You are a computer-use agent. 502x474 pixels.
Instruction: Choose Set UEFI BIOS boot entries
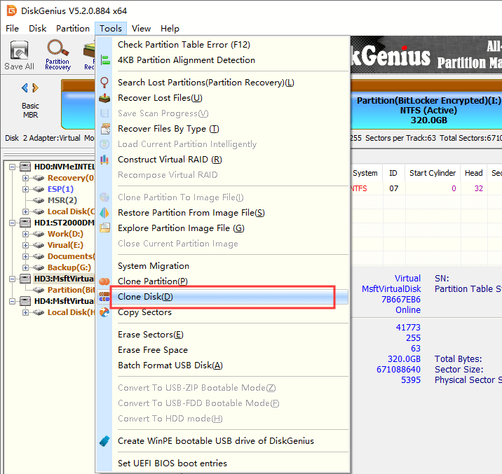tap(172, 463)
